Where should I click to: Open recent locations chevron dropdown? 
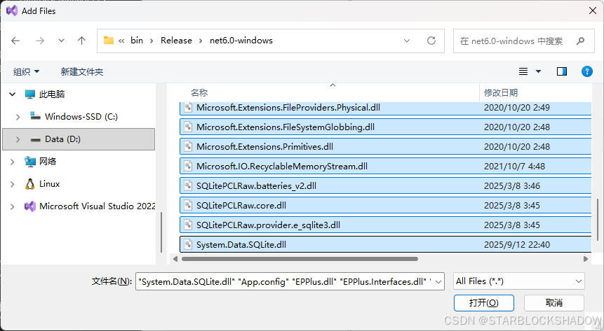click(x=61, y=41)
